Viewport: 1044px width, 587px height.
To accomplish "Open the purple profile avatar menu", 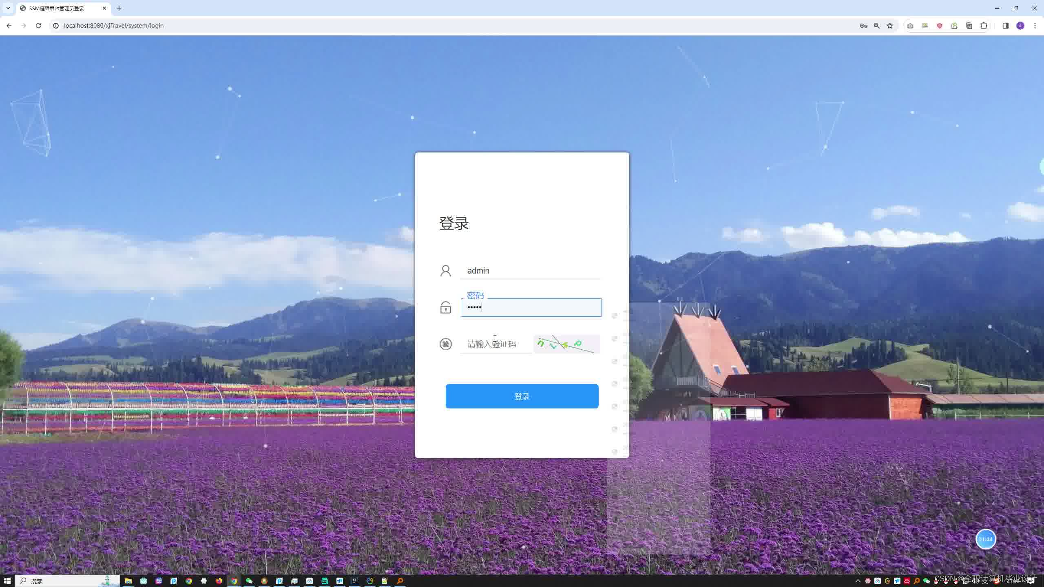I will click(x=1020, y=26).
